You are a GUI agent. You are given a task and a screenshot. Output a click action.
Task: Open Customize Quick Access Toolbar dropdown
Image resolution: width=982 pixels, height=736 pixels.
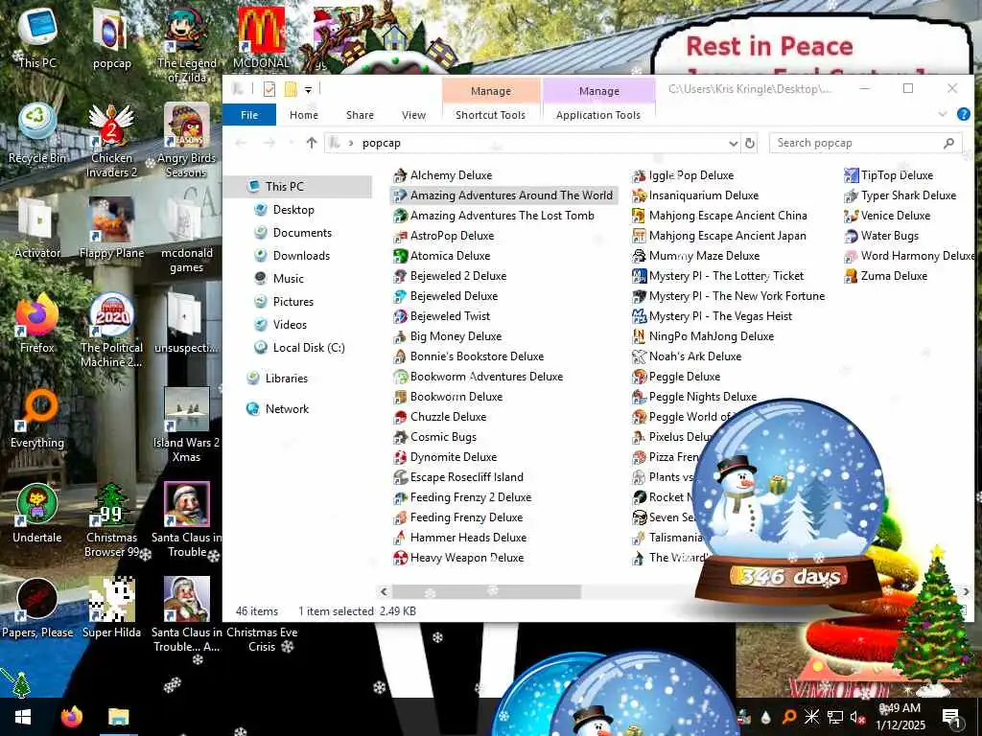click(x=308, y=89)
